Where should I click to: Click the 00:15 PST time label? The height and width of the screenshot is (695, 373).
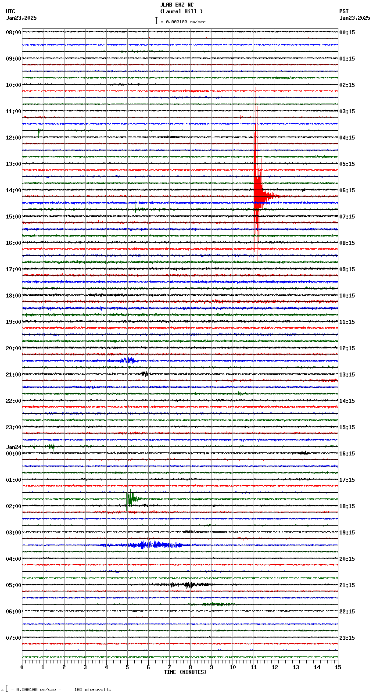pyautogui.click(x=347, y=32)
